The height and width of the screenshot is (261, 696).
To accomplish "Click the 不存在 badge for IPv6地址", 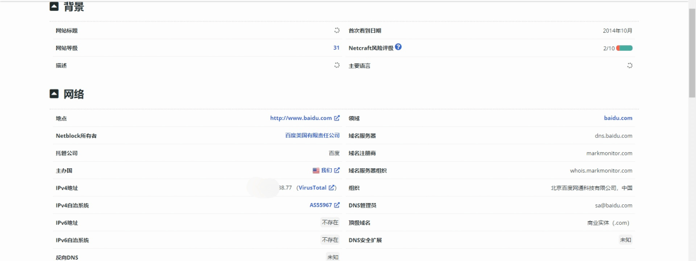I will 330,222.
